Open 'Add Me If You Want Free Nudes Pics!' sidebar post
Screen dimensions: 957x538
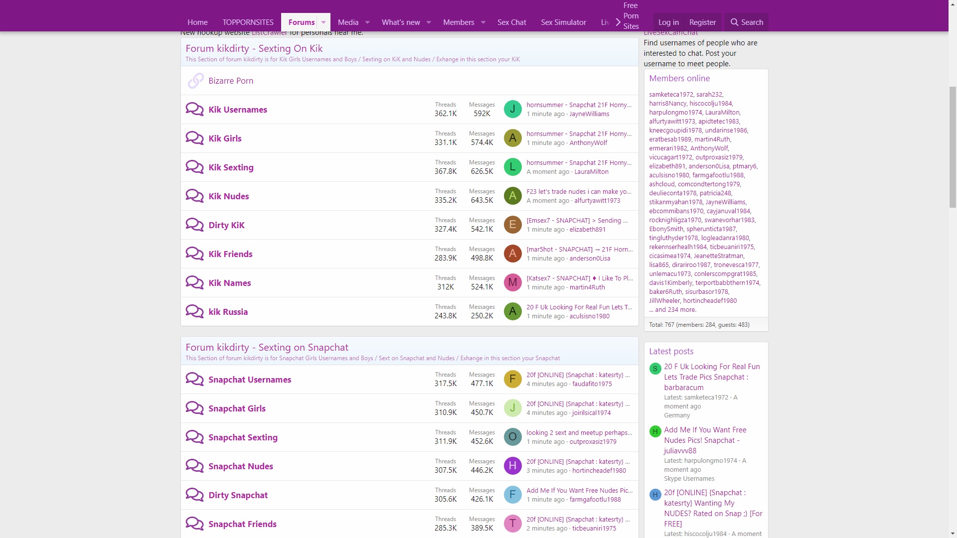pos(705,440)
